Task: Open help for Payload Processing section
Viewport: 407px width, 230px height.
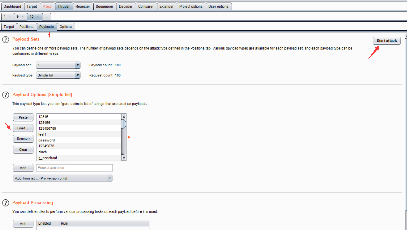Action: pos(5,203)
